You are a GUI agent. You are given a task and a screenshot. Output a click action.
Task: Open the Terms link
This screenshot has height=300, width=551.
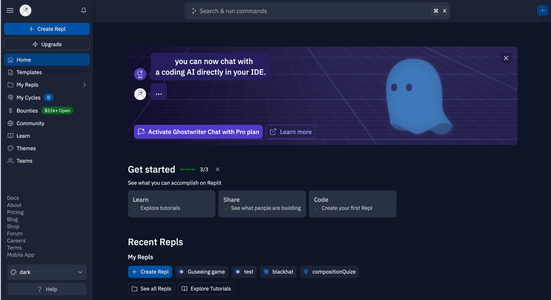tap(15, 248)
